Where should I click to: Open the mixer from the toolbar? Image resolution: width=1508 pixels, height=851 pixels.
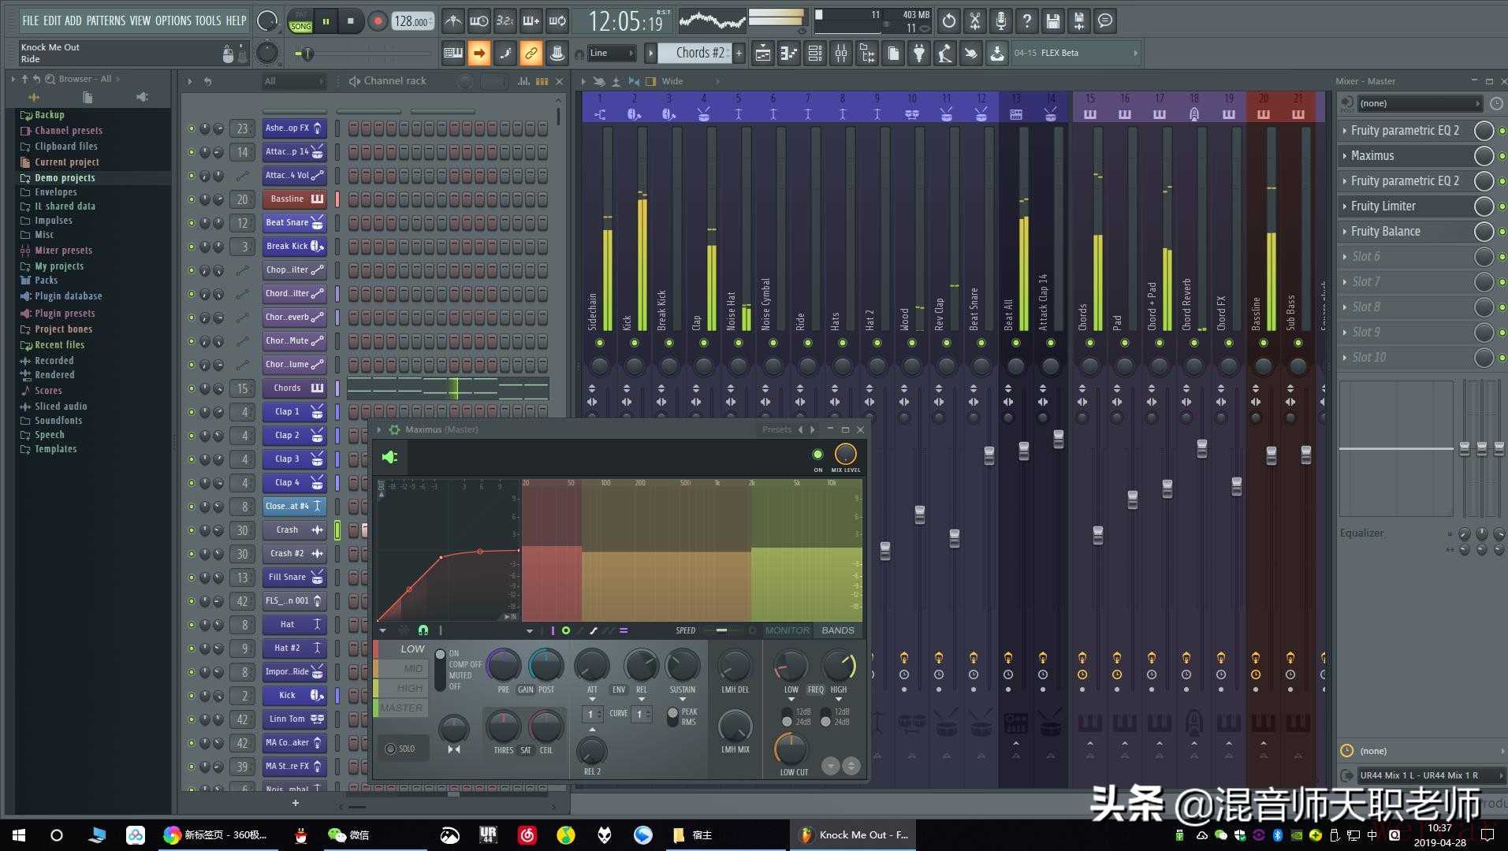point(841,54)
